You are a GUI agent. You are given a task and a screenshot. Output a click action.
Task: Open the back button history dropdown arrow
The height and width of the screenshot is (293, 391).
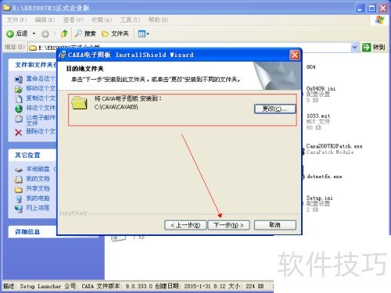coord(34,34)
